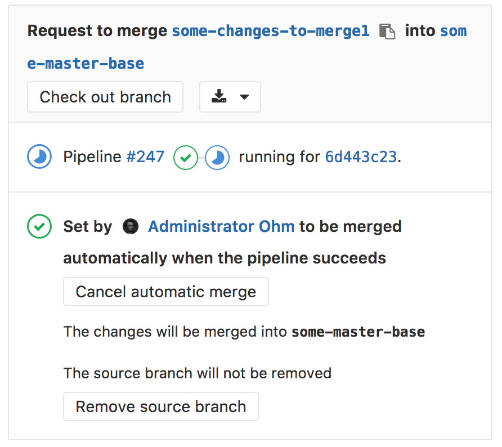The width and height of the screenshot is (502, 447).
Task: Click the download icon next to Check out branch
Action: pos(219,97)
